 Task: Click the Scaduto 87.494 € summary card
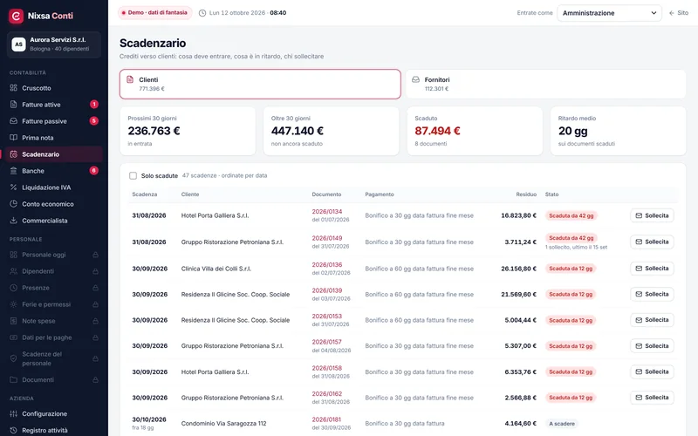pos(475,131)
